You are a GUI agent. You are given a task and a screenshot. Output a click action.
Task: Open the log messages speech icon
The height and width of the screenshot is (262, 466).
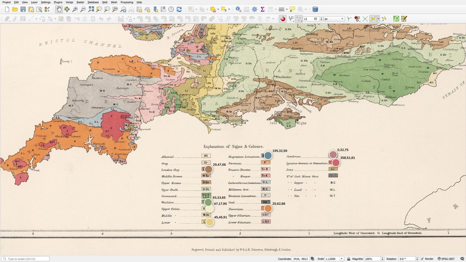coord(462,259)
